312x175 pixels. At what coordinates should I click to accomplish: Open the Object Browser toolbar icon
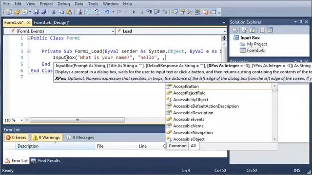pyautogui.click(x=197, y=12)
